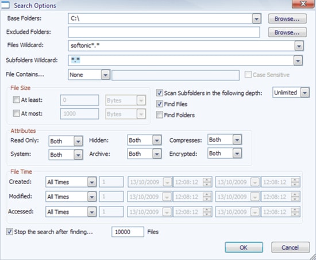Open the Modified time dropdown

tap(92, 197)
